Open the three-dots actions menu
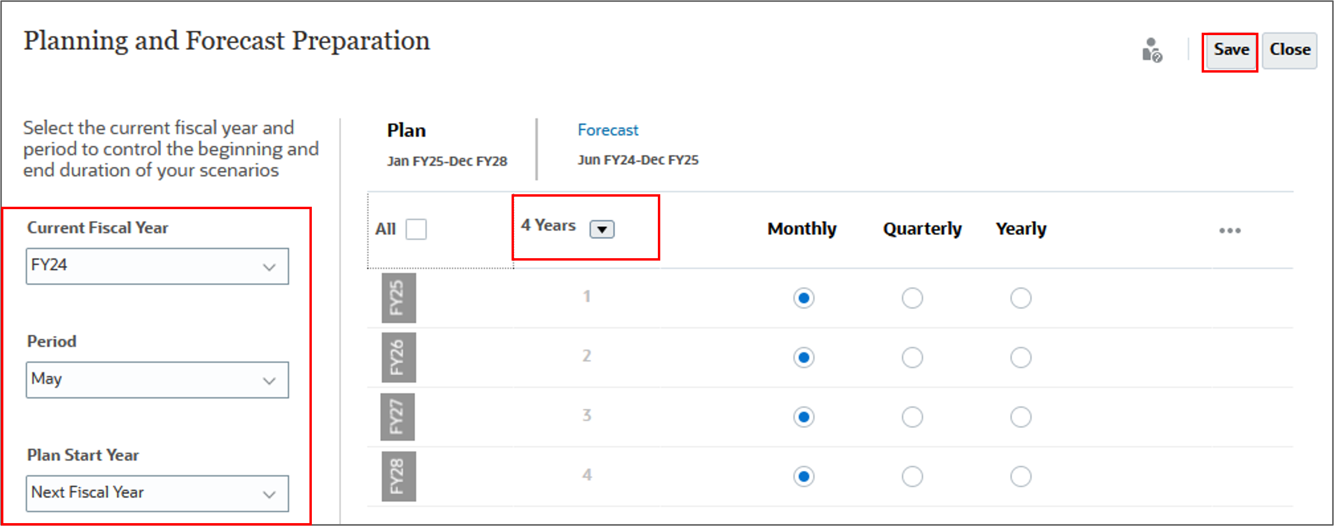 point(1230,230)
